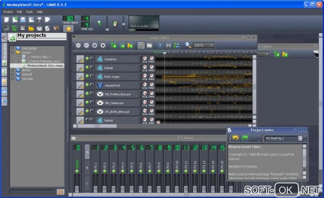This screenshot has width=324, height=198.
Task: Select FX-Mixer bank B button
Action: [x=87, y=168]
